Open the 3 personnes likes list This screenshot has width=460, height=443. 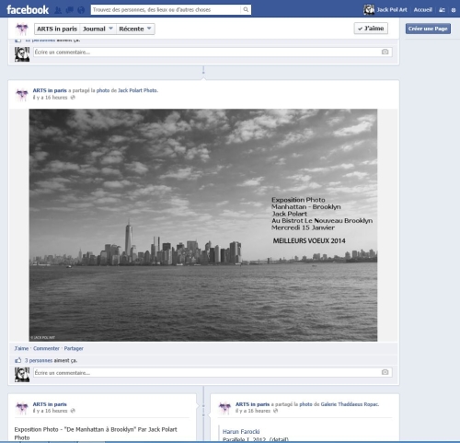39,360
